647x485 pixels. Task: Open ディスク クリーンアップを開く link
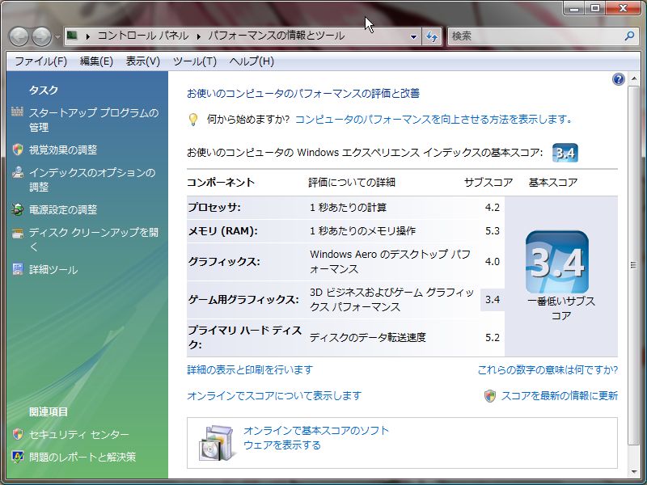pos(94,239)
